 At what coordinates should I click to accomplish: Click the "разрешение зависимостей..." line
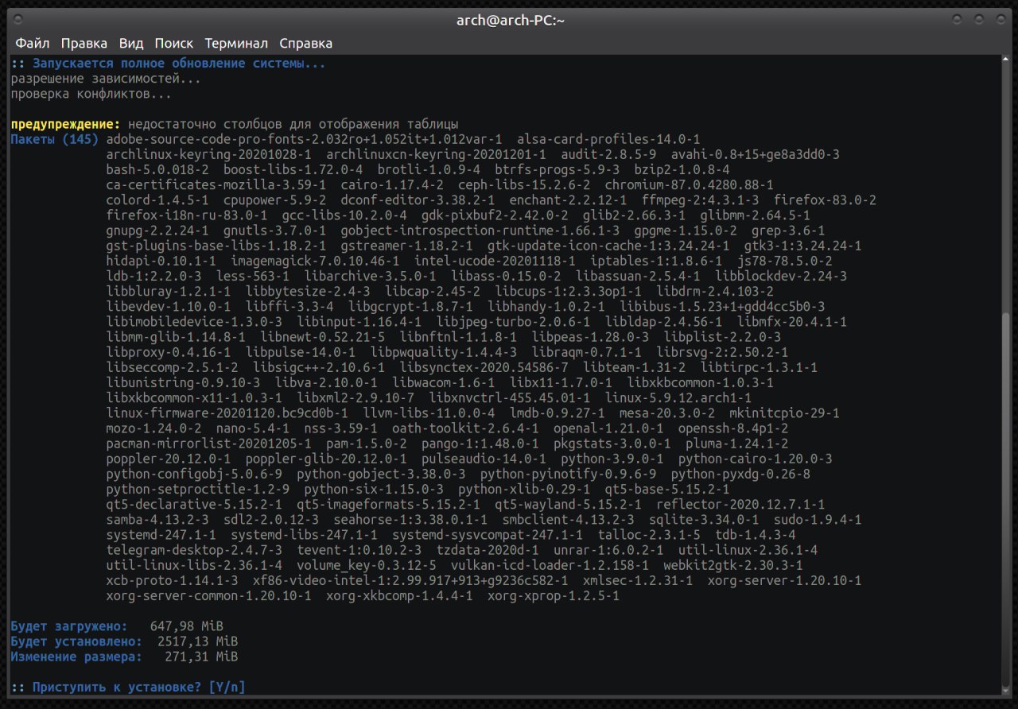(106, 79)
